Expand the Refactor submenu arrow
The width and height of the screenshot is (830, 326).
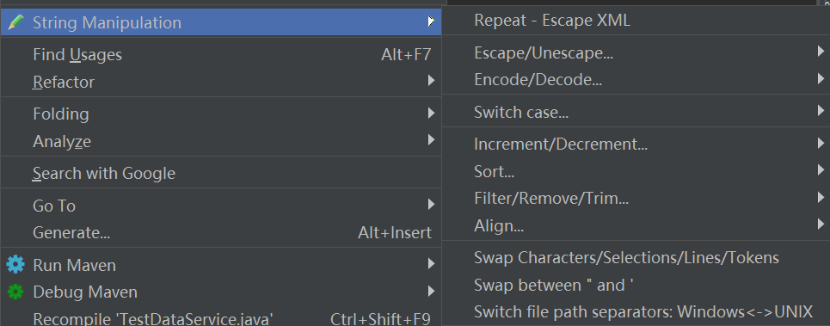(x=432, y=81)
